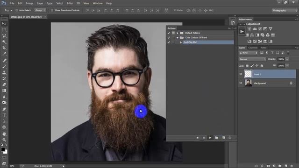Open the Opacity slider dropdown arrow
This screenshot has height=168, width=299.
click(x=287, y=59)
